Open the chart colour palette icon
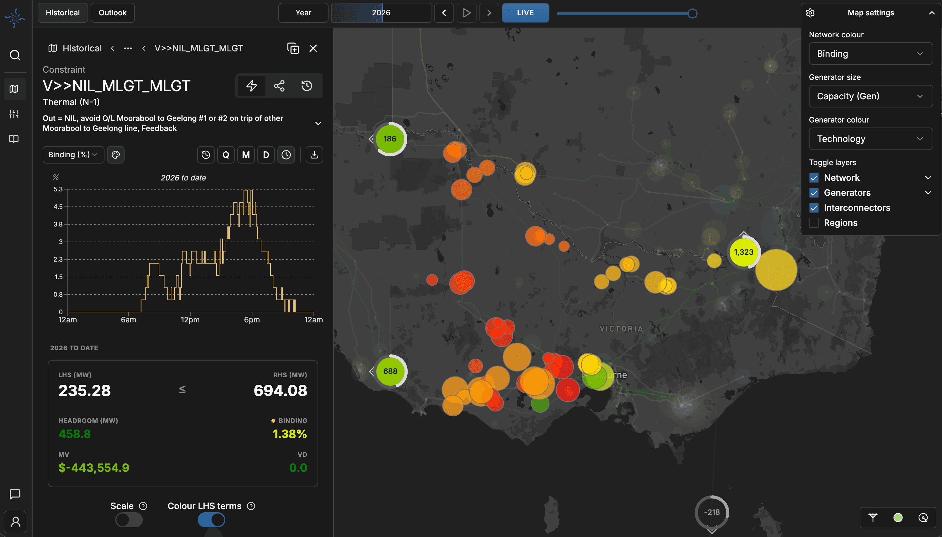Screen dimensions: 942x537 (115, 154)
